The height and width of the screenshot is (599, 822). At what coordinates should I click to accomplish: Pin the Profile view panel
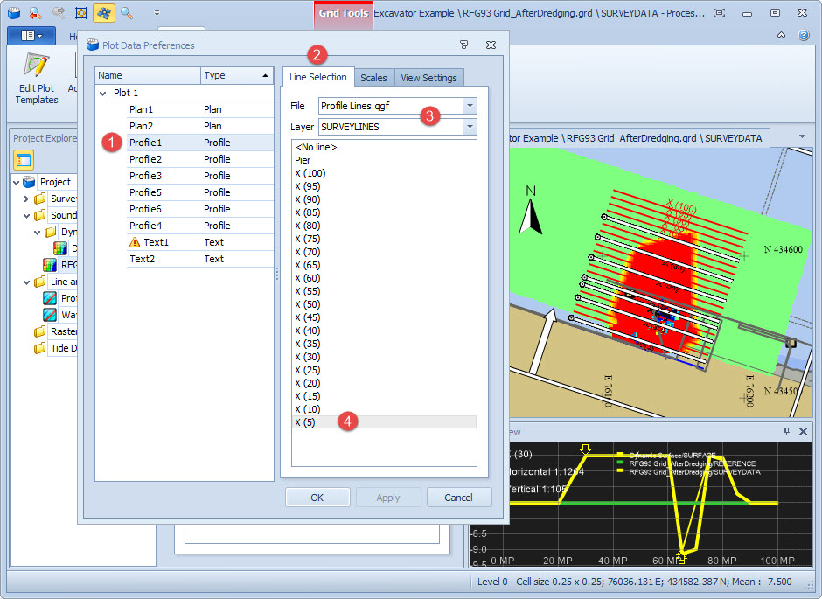[x=786, y=432]
